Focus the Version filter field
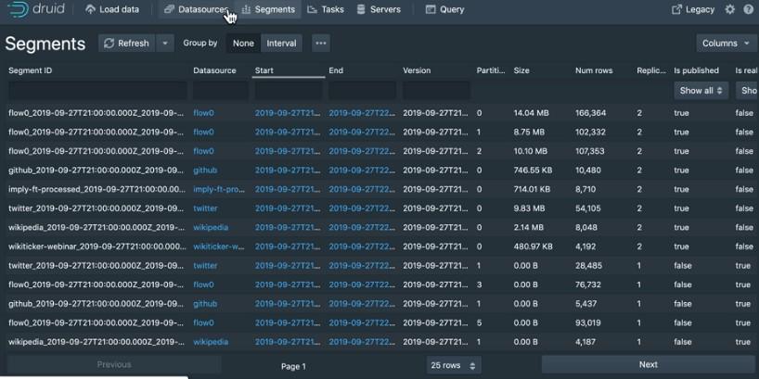 436,91
